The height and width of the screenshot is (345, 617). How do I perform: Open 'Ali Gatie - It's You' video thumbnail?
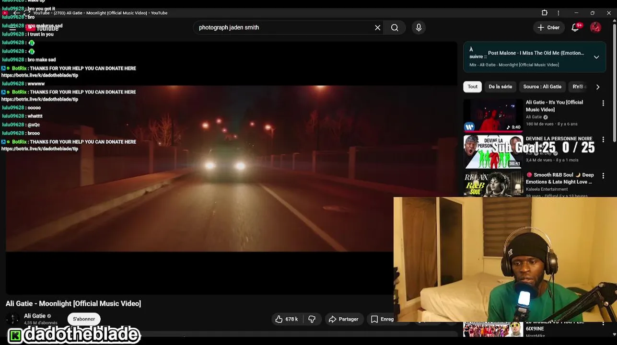[x=493, y=115]
